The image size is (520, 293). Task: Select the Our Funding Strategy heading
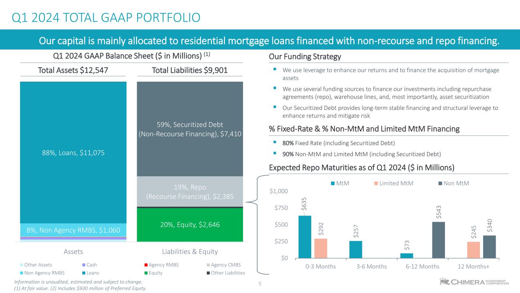coord(305,57)
